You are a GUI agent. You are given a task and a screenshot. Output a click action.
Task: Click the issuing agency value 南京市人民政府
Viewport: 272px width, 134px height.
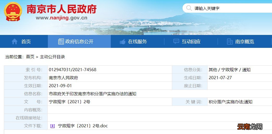63,78
